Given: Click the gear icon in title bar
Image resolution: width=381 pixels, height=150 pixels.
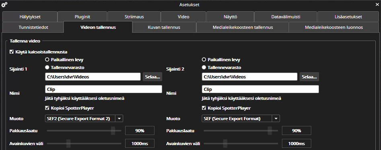Looking at the screenshot, I should (4, 4).
